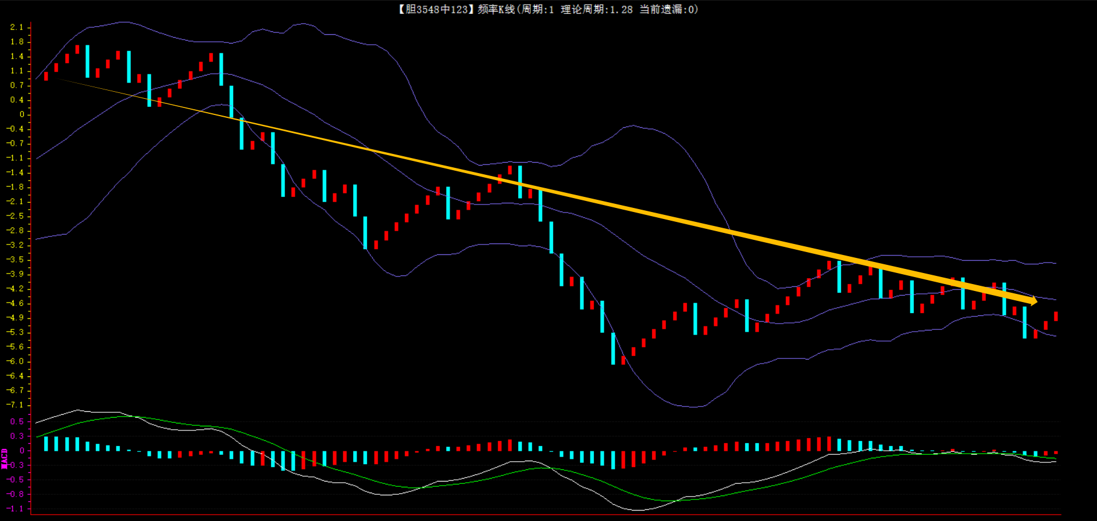Viewport: 1097px width, 521px height.
Task: Click the orange trendline's arrowhead tip
Action: pyautogui.click(x=1035, y=301)
